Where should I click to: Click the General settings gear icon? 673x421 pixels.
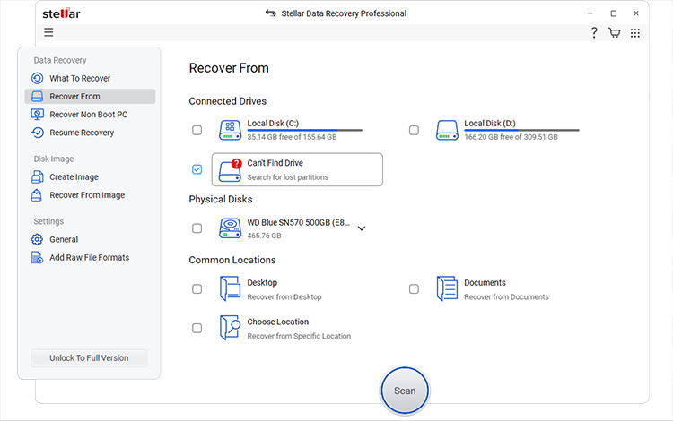click(x=38, y=239)
